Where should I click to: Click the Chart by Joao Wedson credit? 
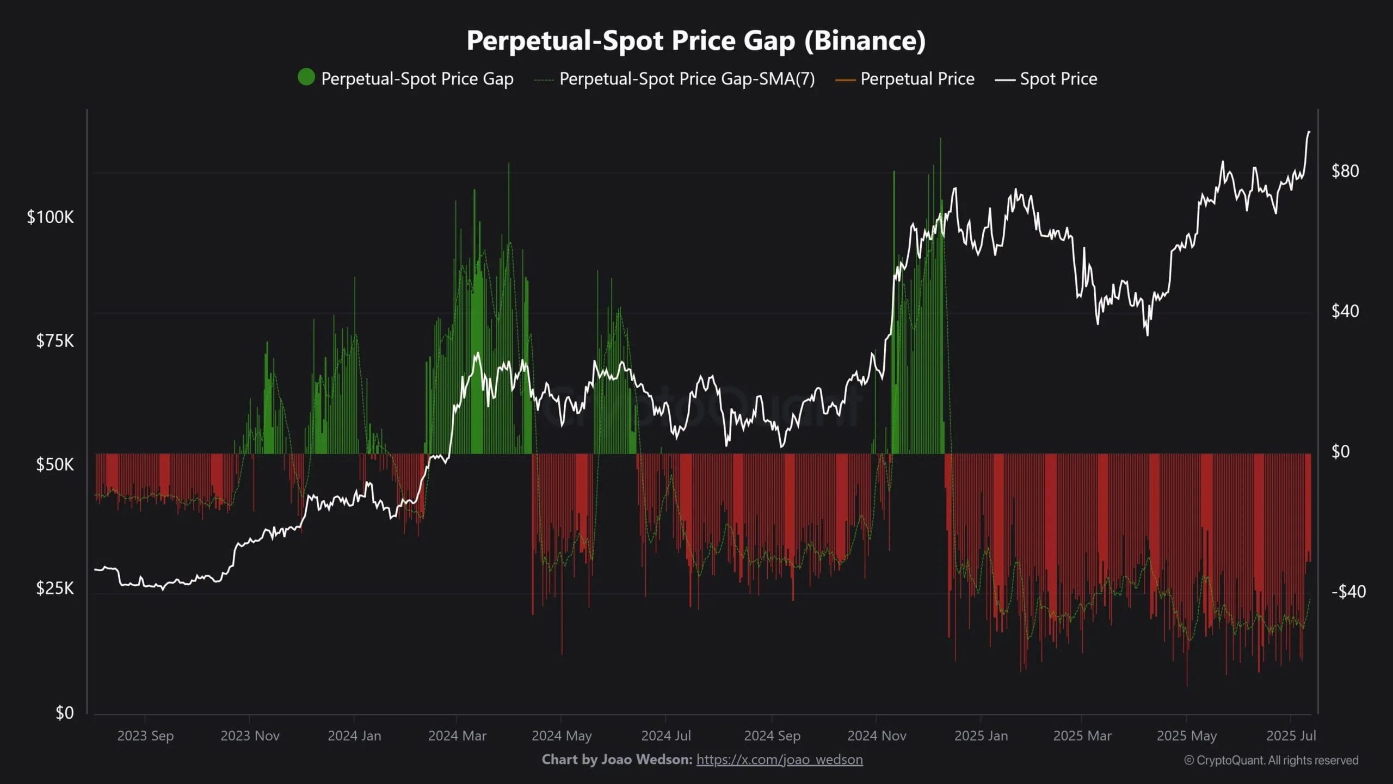[617, 759]
